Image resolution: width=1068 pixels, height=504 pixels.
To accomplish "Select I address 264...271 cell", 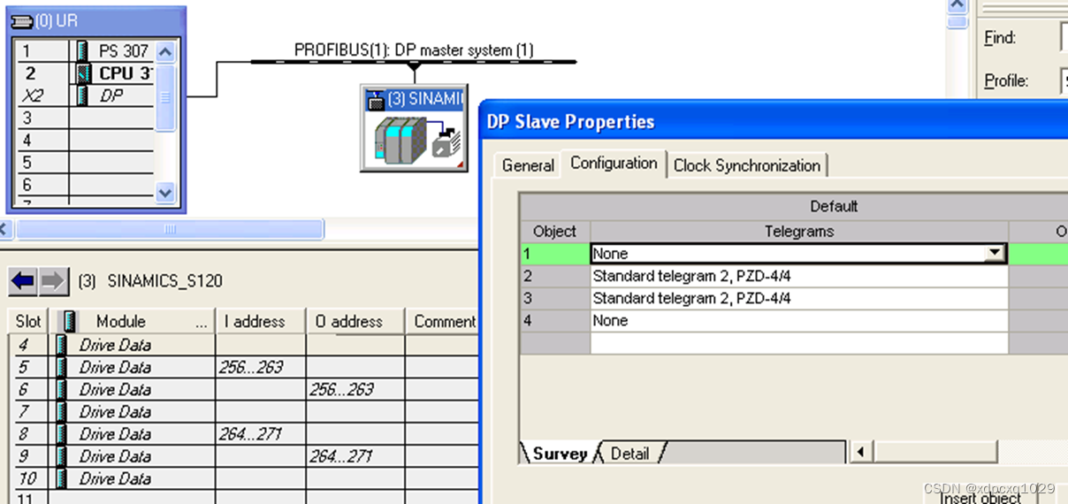I will (261, 434).
